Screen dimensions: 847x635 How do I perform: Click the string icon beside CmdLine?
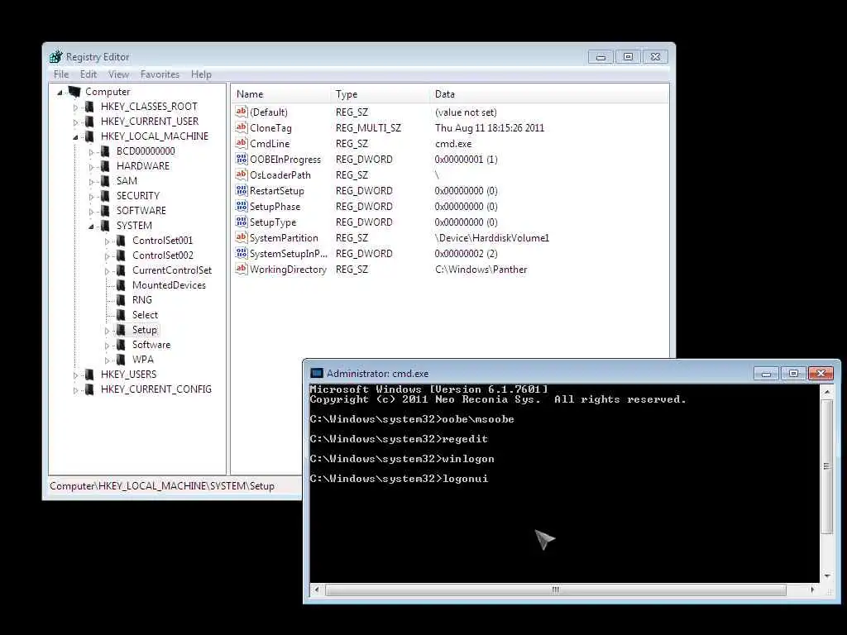(242, 143)
